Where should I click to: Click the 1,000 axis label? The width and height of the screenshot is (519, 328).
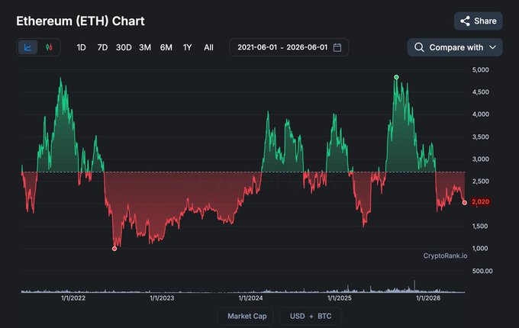click(480, 249)
